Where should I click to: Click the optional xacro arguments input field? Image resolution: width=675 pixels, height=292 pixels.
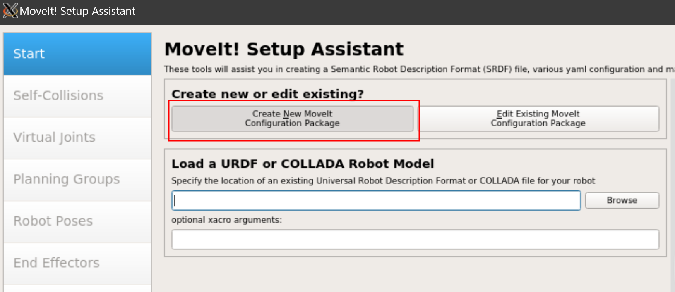(415, 240)
